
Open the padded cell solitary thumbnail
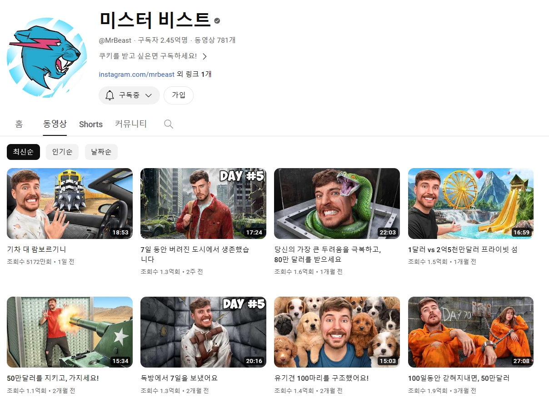(203, 332)
